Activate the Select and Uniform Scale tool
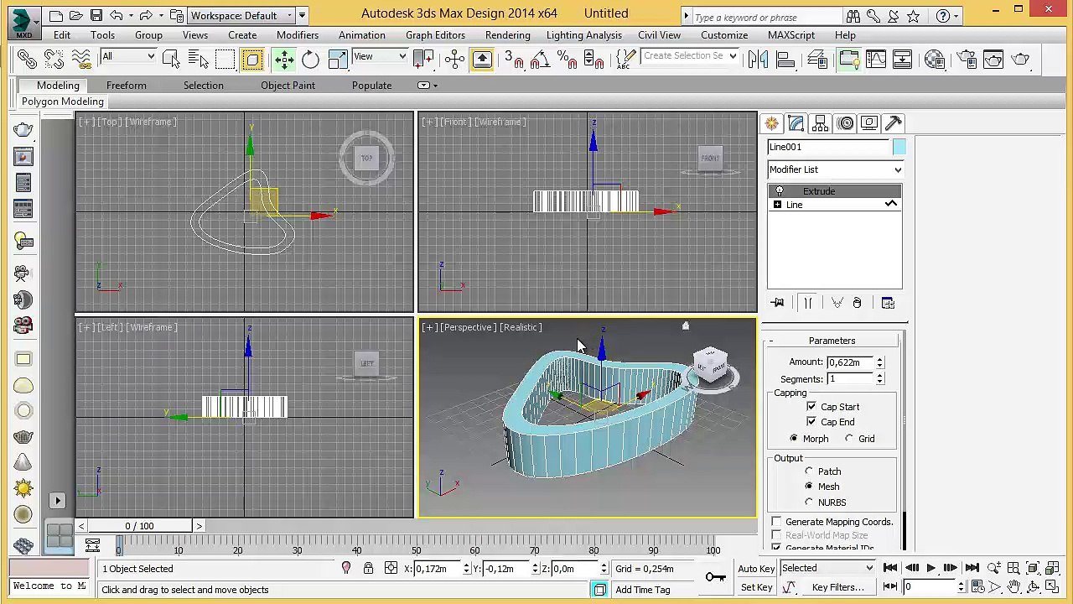Image resolution: width=1073 pixels, height=604 pixels. coord(338,59)
